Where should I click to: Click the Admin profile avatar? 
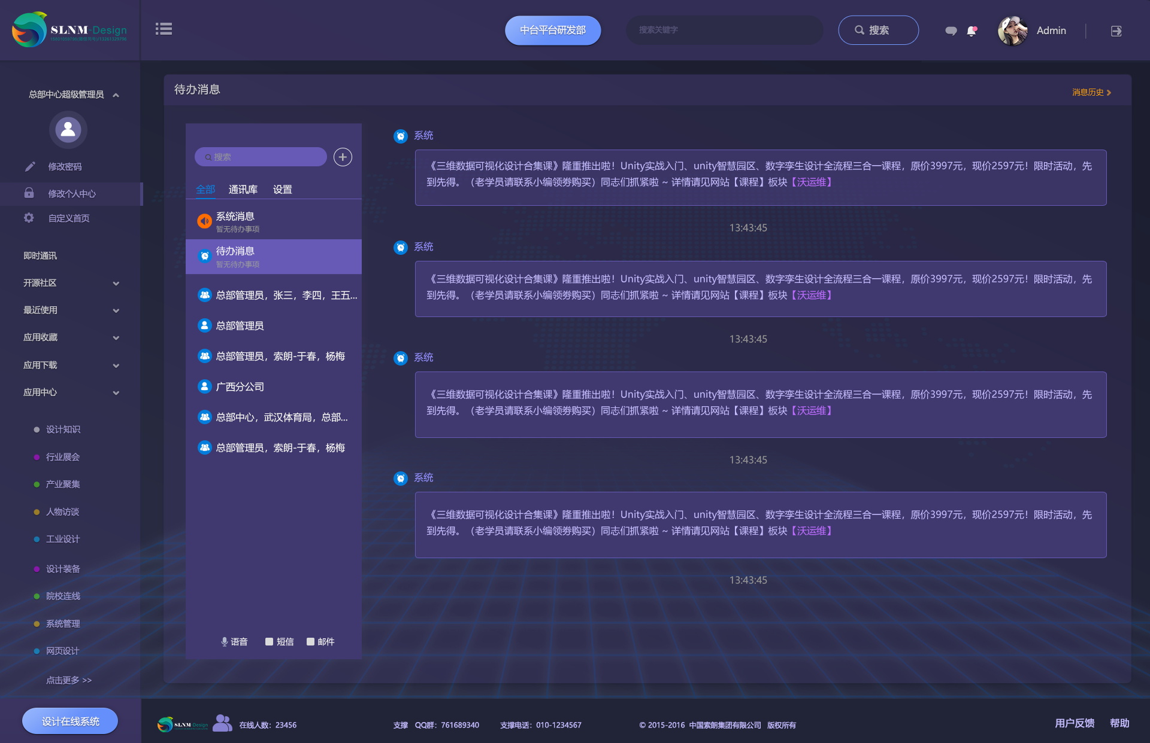(1013, 31)
